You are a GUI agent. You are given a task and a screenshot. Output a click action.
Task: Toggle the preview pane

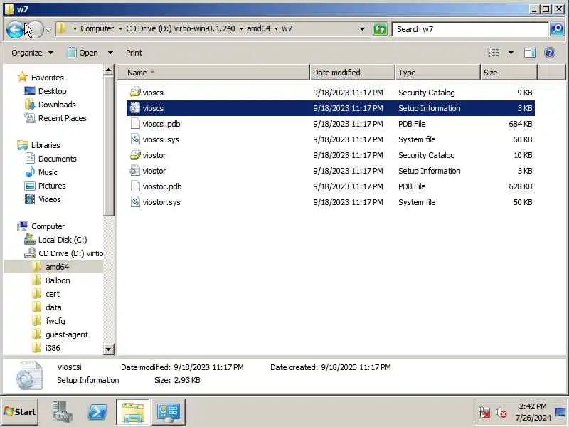[529, 53]
